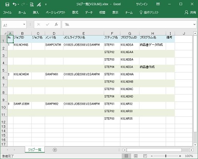Click the zoom in plus button

[x=180, y=156]
